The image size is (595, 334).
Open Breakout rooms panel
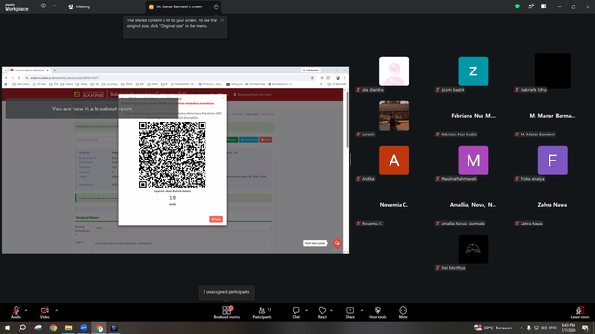click(227, 313)
